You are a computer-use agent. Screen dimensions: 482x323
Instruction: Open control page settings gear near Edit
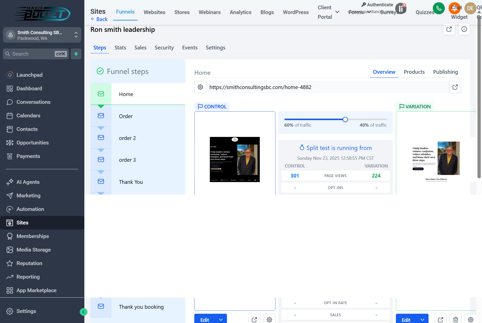269,319
